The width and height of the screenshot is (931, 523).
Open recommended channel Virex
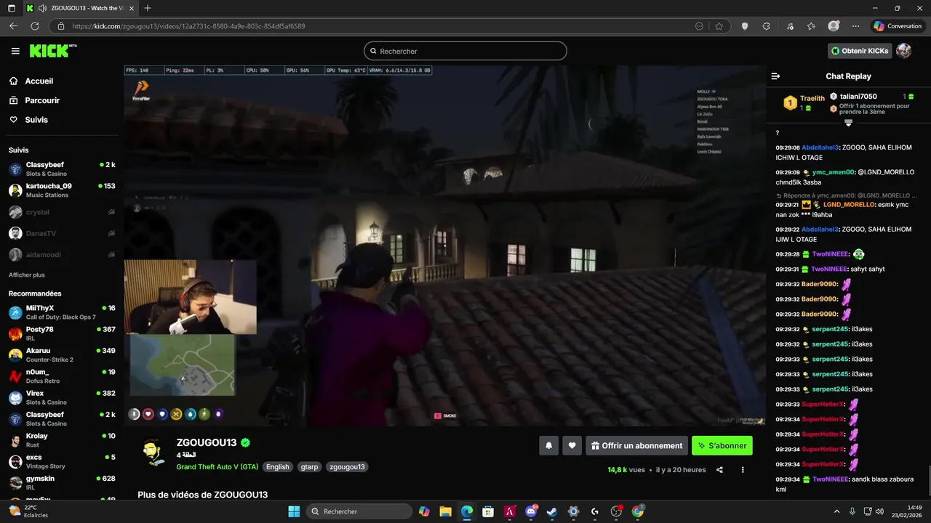(x=62, y=397)
